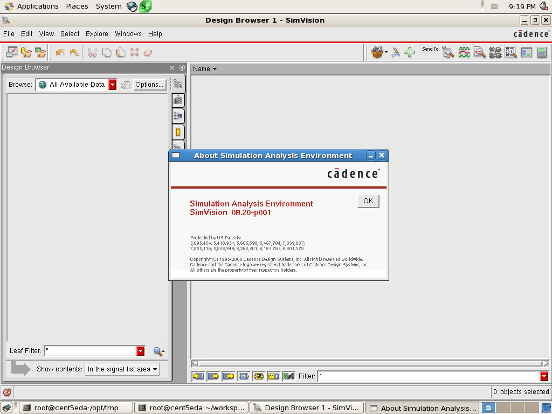Click the Paste clipboard icon

pyautogui.click(x=121, y=52)
